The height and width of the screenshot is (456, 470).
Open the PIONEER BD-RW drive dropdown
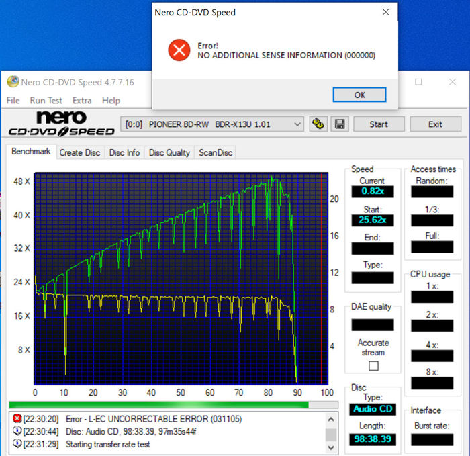coord(297,124)
